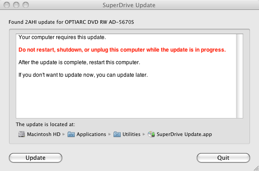The image size is (259, 171).
Task: Click the 'Utilities' path label
Action: (132, 134)
